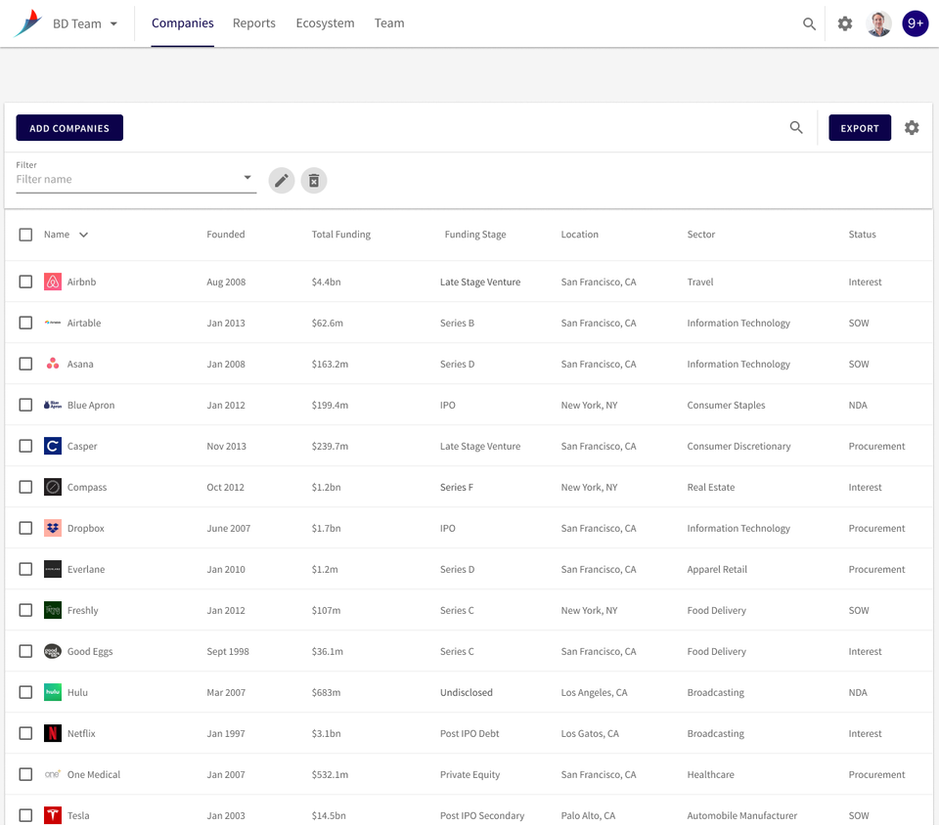The width and height of the screenshot is (939, 825).
Task: Click the Compass company logo
Action: pyautogui.click(x=53, y=487)
